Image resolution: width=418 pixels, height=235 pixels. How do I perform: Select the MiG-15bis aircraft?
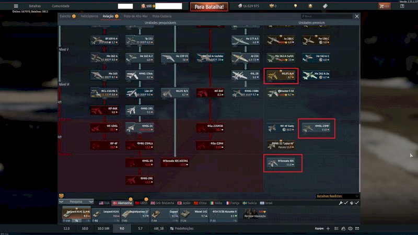pos(140,75)
